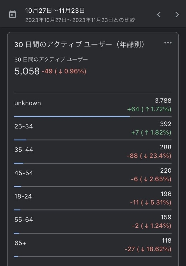Viewport: 186px width, 266px height.
Task: Go to next date range arrow
Action: pos(177,15)
